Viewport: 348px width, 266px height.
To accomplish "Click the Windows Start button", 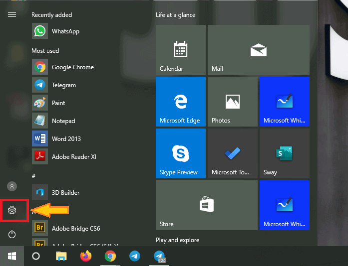I will coord(12,256).
